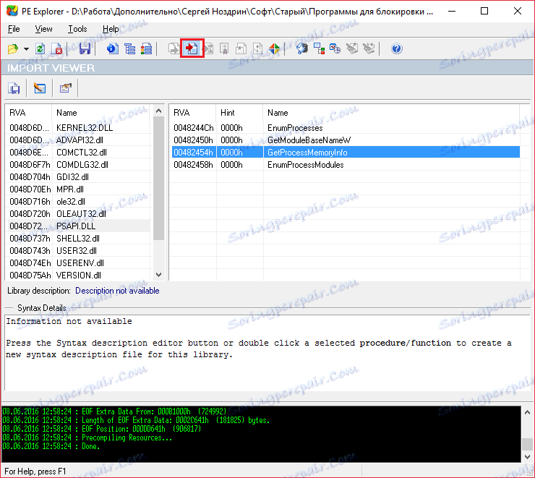Select COMDLG32.dll in the library list
Image resolution: width=535 pixels, height=478 pixels.
[x=78, y=164]
